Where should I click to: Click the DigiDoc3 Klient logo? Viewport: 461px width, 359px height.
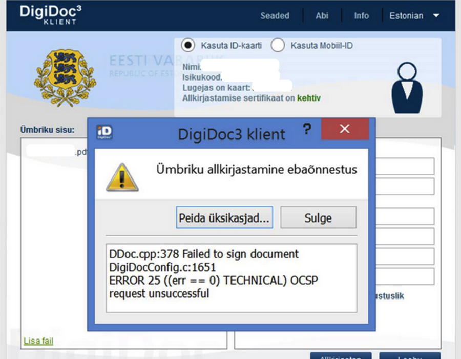(x=51, y=15)
